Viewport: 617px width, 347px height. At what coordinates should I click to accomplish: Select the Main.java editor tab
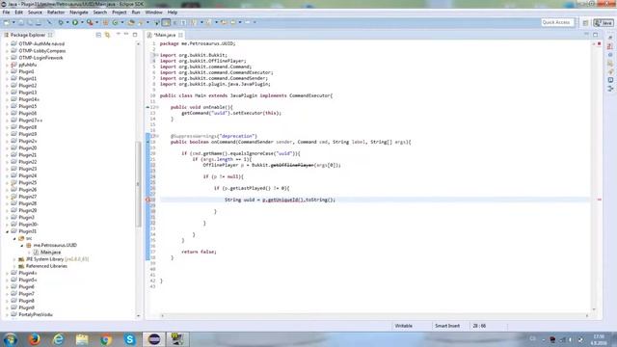click(x=165, y=35)
